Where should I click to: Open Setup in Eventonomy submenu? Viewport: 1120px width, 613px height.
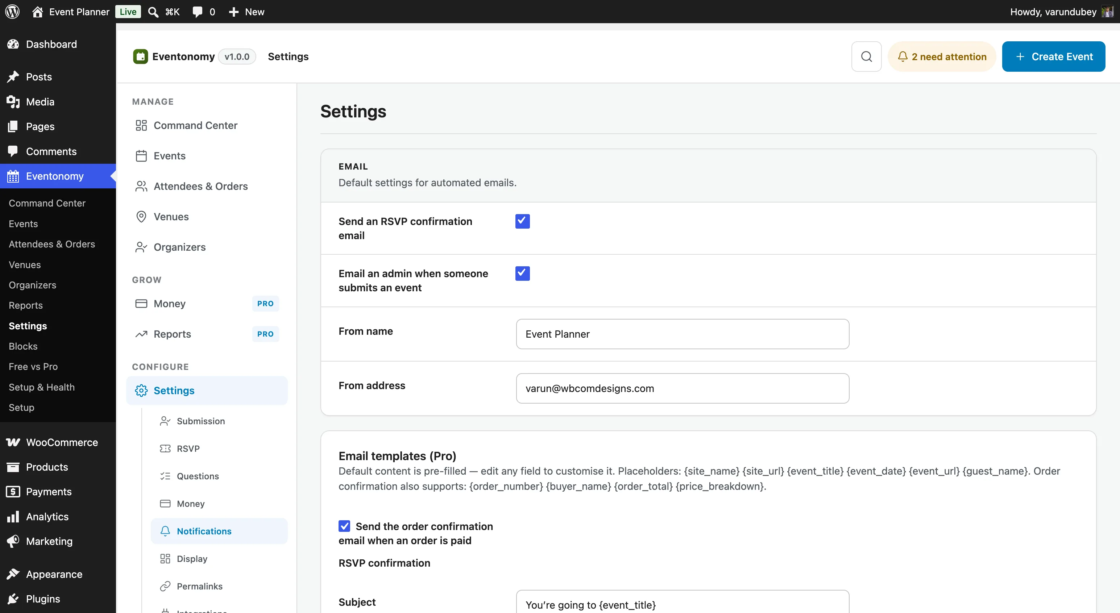(x=21, y=408)
